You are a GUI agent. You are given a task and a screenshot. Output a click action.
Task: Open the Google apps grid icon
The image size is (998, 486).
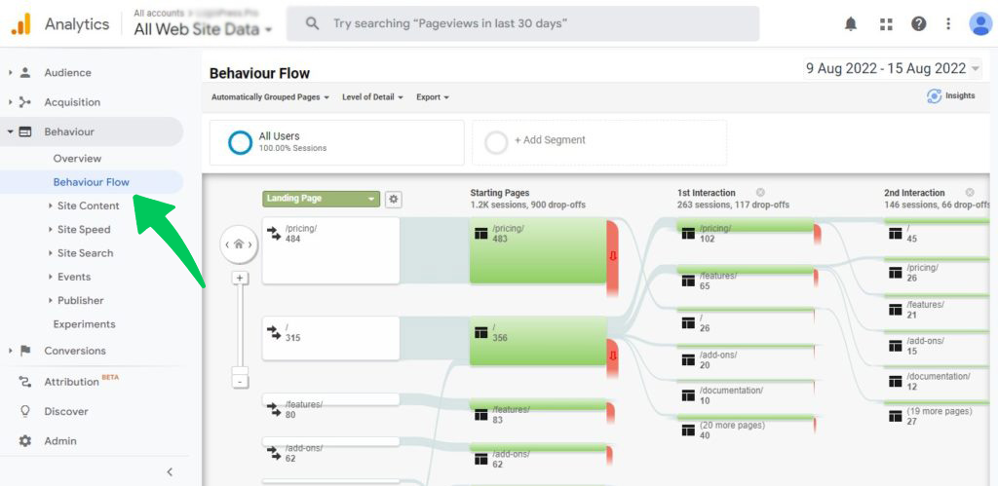point(886,23)
